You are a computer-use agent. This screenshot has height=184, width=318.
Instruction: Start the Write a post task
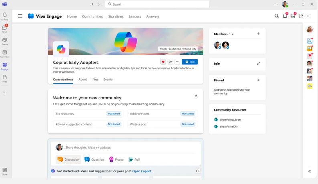click(162, 124)
